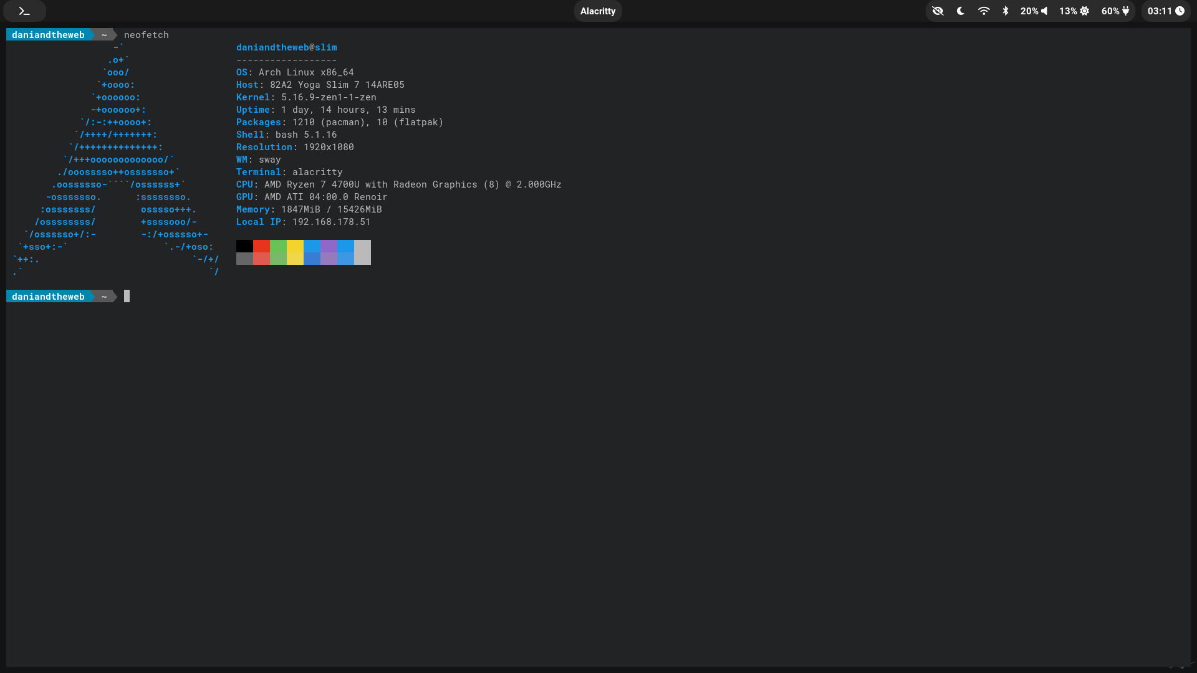The width and height of the screenshot is (1197, 673).
Task: Toggle night mode with the moon icon
Action: [961, 11]
